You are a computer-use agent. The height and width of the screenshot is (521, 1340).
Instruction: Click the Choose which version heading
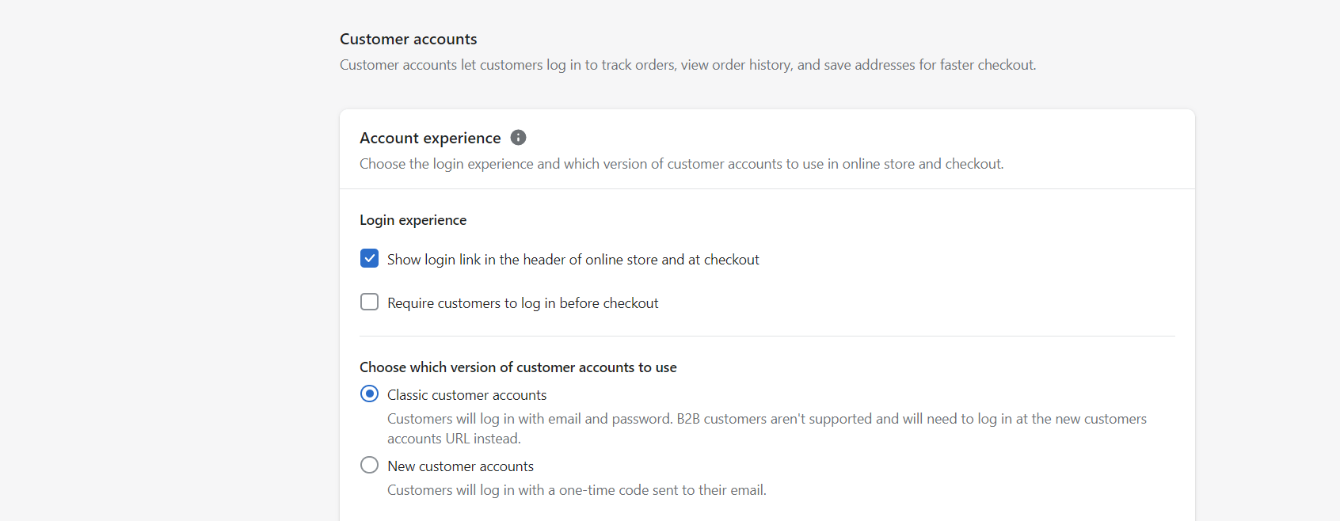tap(517, 367)
